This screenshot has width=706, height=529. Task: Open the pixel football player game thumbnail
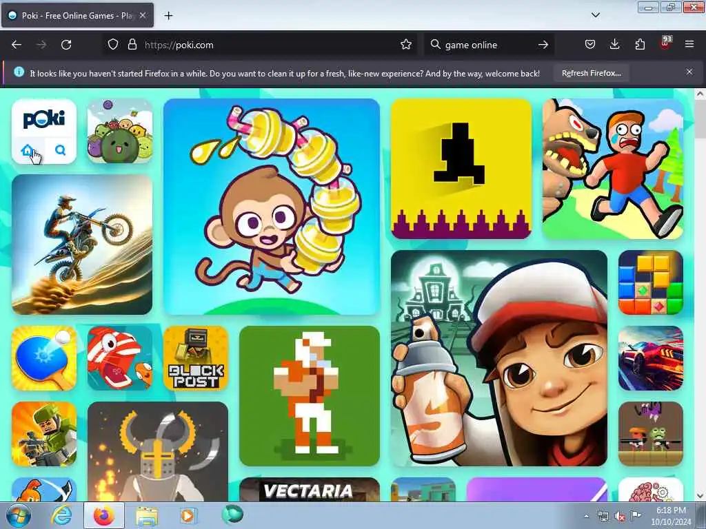tap(310, 396)
